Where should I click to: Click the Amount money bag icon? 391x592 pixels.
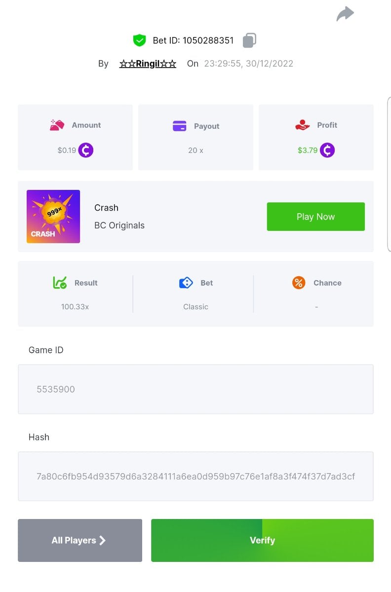point(57,125)
